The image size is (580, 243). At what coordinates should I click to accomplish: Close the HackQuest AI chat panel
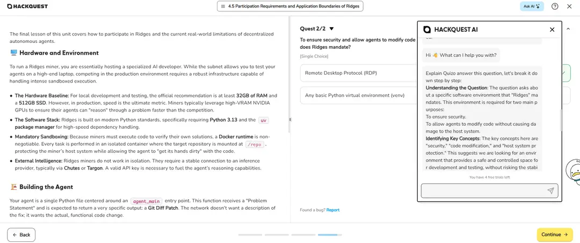[552, 30]
